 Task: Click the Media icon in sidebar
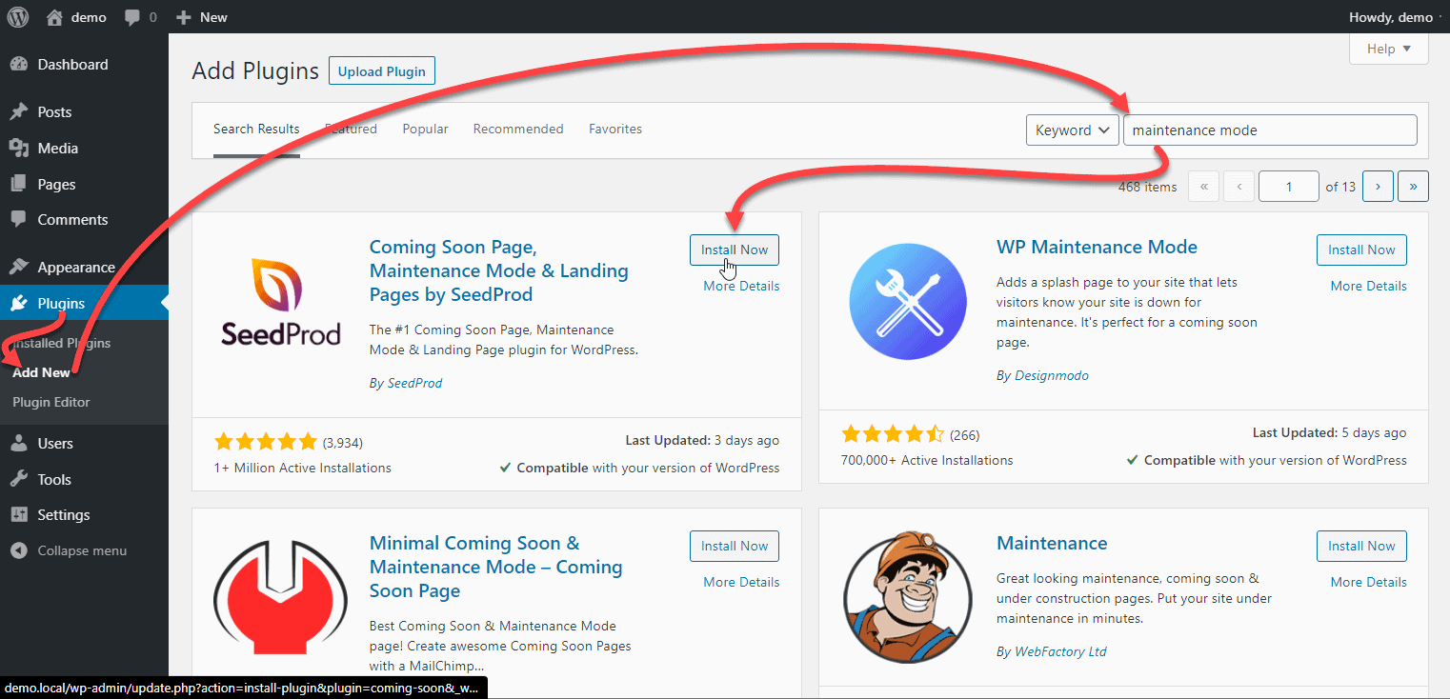(19, 149)
